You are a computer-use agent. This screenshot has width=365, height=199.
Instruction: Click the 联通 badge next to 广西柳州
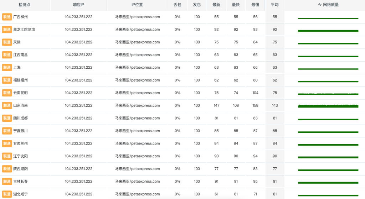(x=7, y=17)
